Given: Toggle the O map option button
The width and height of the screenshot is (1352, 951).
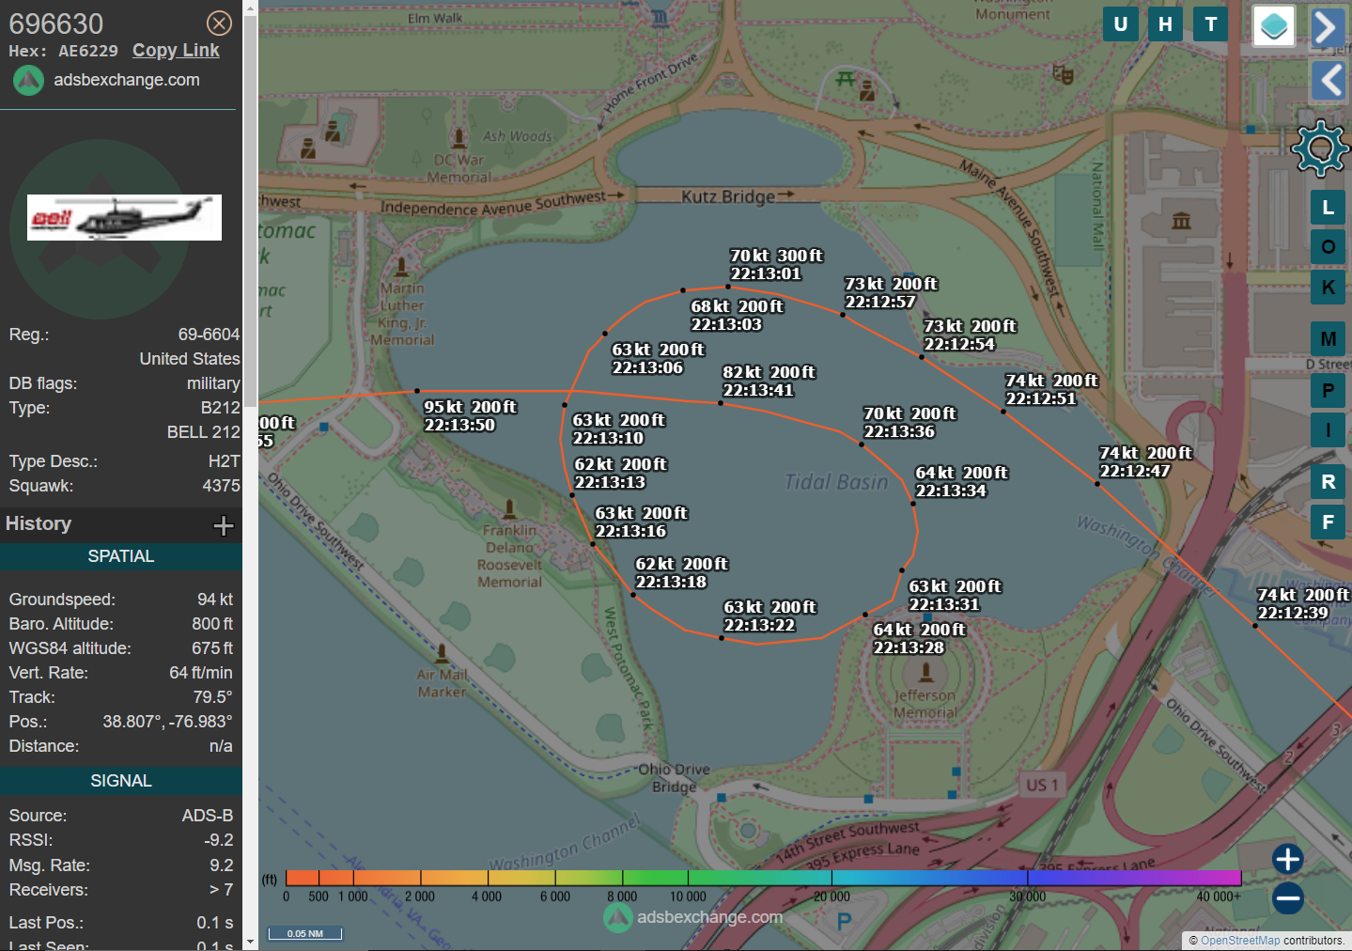Looking at the screenshot, I should [x=1328, y=247].
